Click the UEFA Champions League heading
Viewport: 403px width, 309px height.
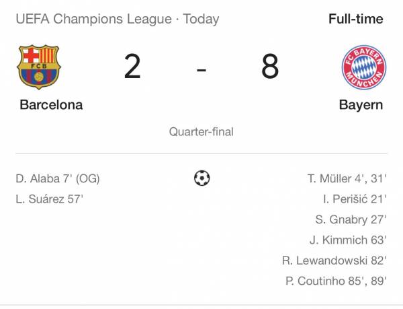[x=93, y=19]
